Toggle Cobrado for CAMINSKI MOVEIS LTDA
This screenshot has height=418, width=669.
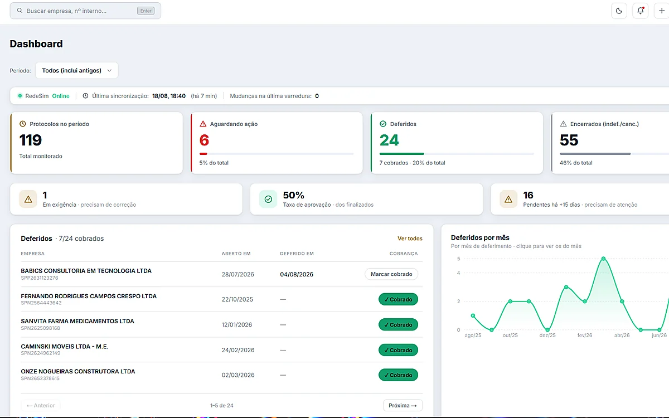coord(398,350)
